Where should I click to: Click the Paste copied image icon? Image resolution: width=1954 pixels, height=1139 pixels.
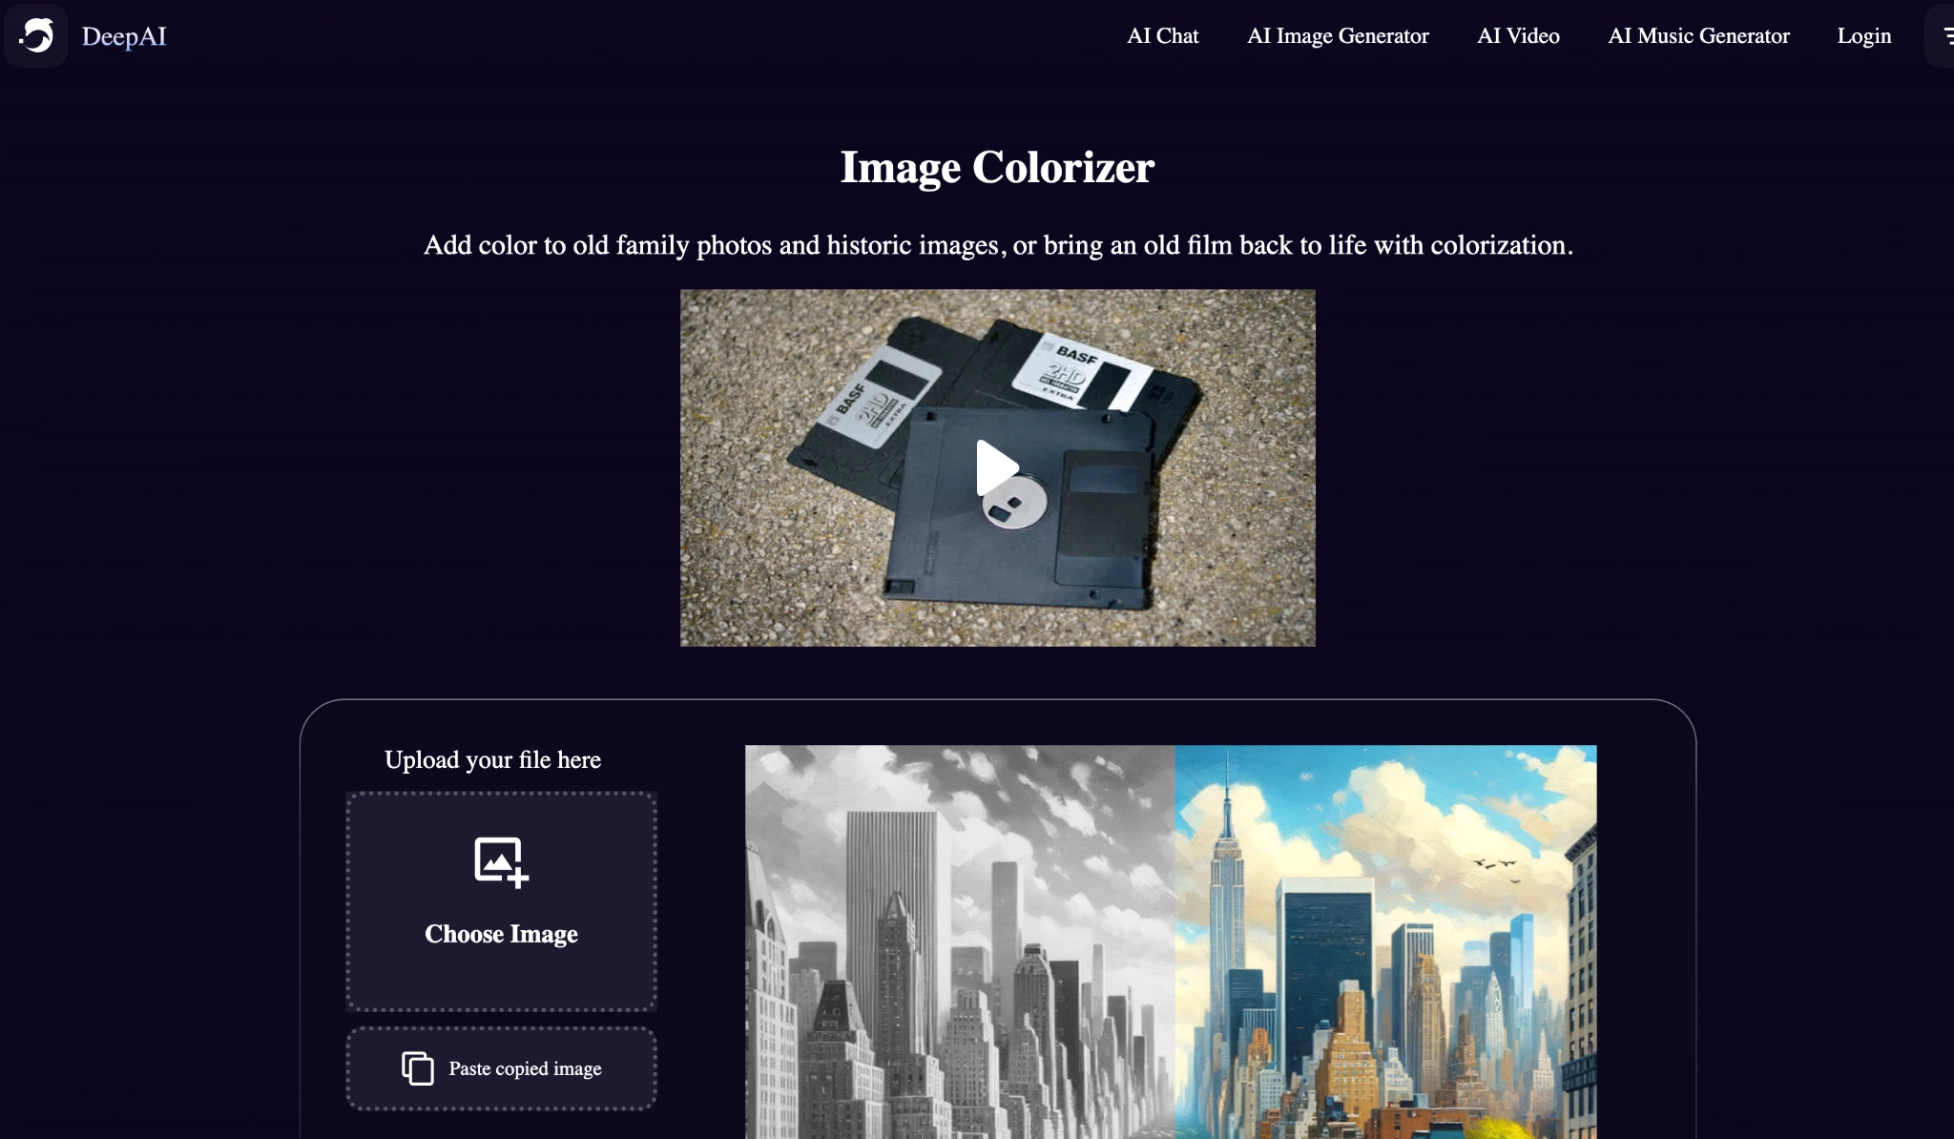click(x=418, y=1068)
